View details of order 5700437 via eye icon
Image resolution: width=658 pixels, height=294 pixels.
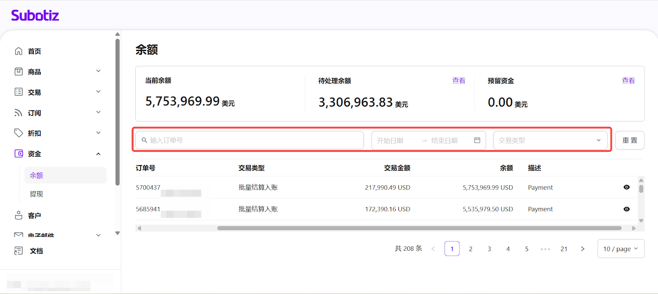coord(626,187)
